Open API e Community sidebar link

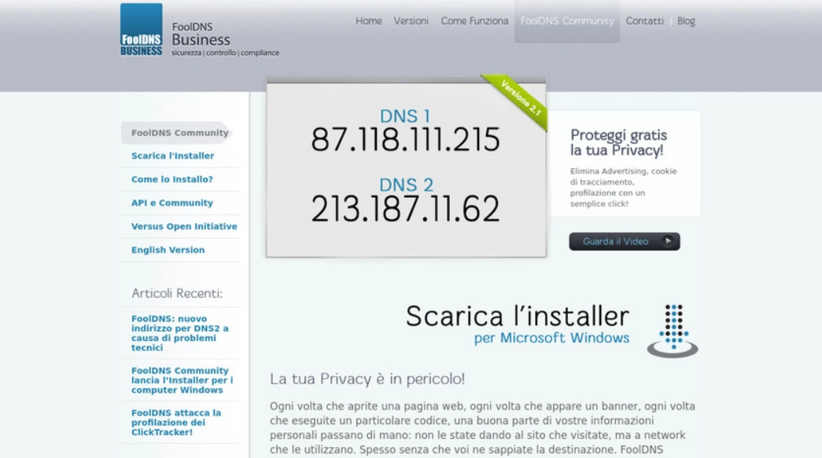point(172,203)
